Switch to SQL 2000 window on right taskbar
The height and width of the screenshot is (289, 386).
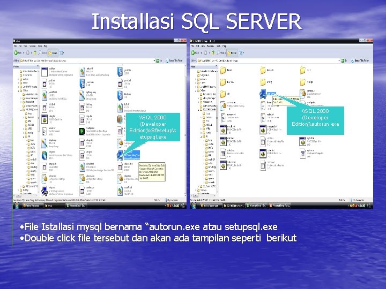[x=234, y=206]
